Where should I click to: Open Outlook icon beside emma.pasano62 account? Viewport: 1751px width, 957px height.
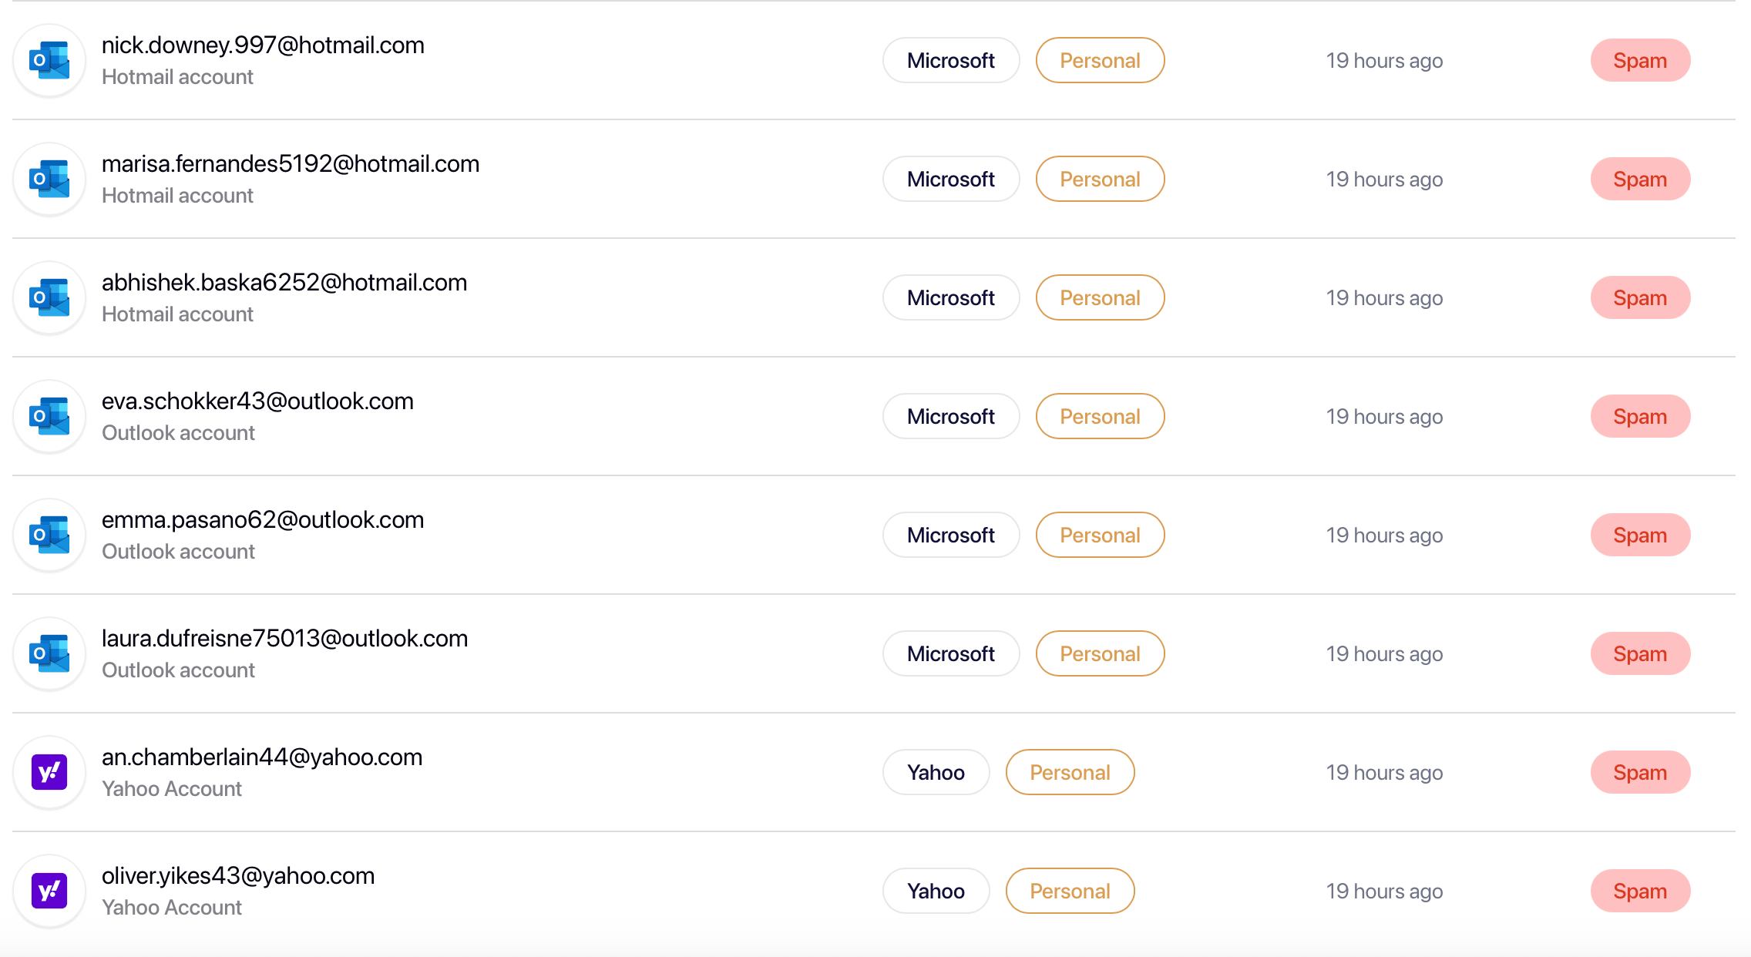tap(49, 536)
